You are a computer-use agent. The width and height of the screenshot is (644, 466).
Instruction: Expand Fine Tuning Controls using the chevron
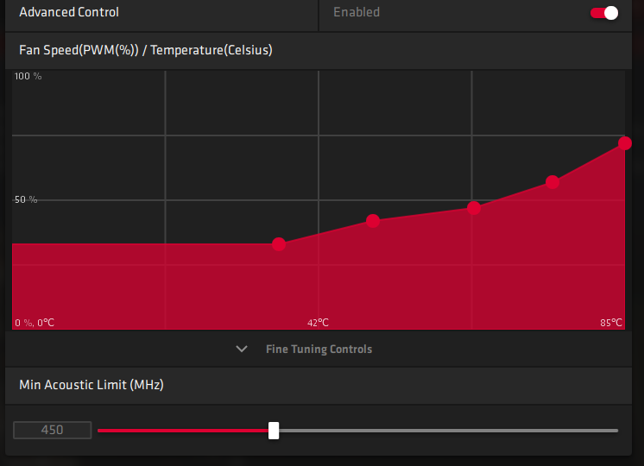coord(243,349)
